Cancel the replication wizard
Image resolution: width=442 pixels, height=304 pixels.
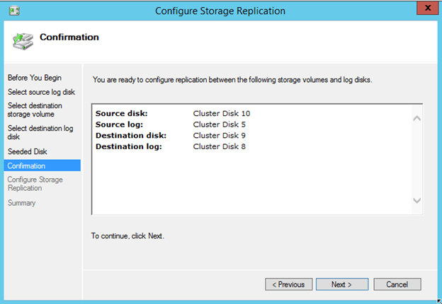click(396, 284)
